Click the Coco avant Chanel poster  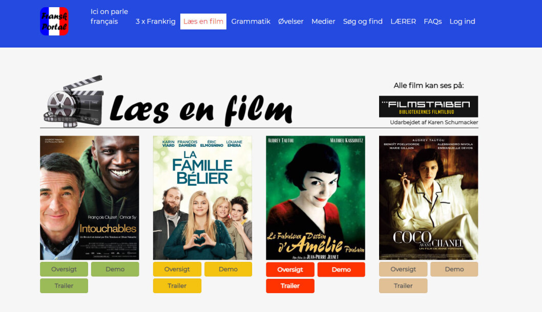[428, 198]
